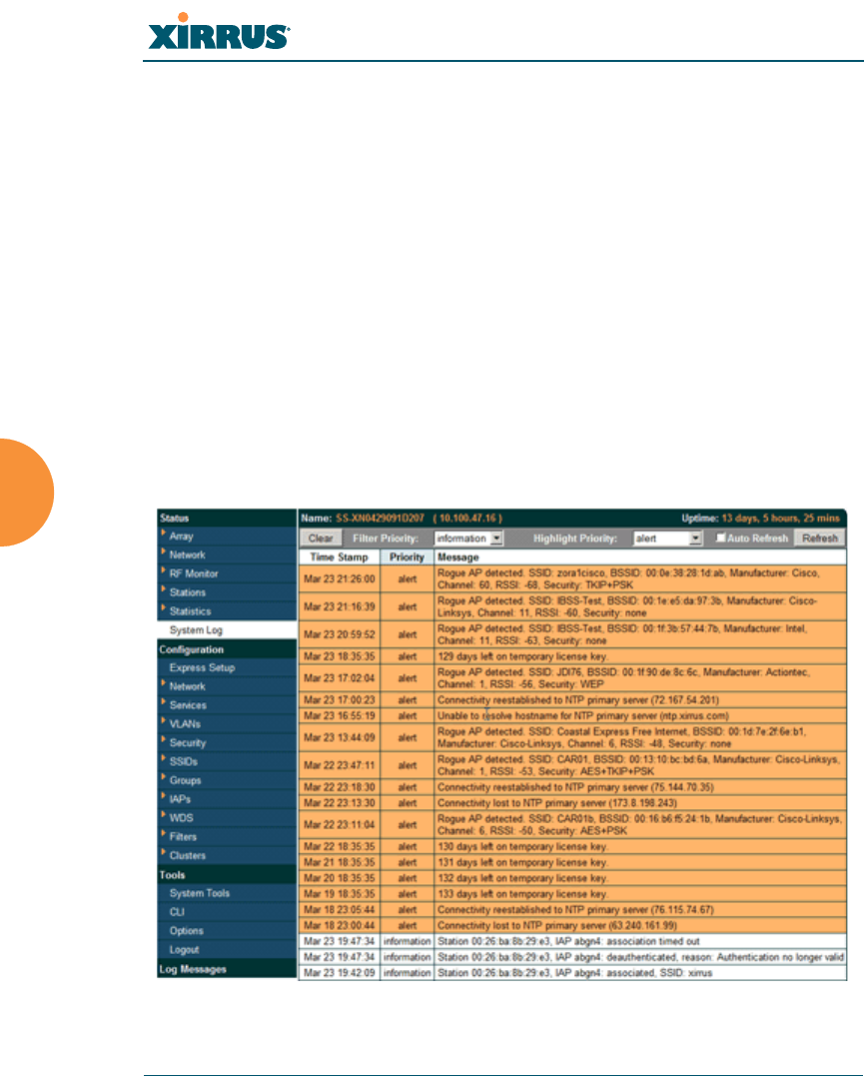Expand RF Monitor in the sidebar
This screenshot has width=864, height=1076.
[x=194, y=573]
